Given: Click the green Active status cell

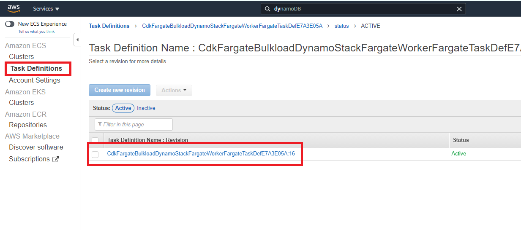Looking at the screenshot, I should pos(459,154).
